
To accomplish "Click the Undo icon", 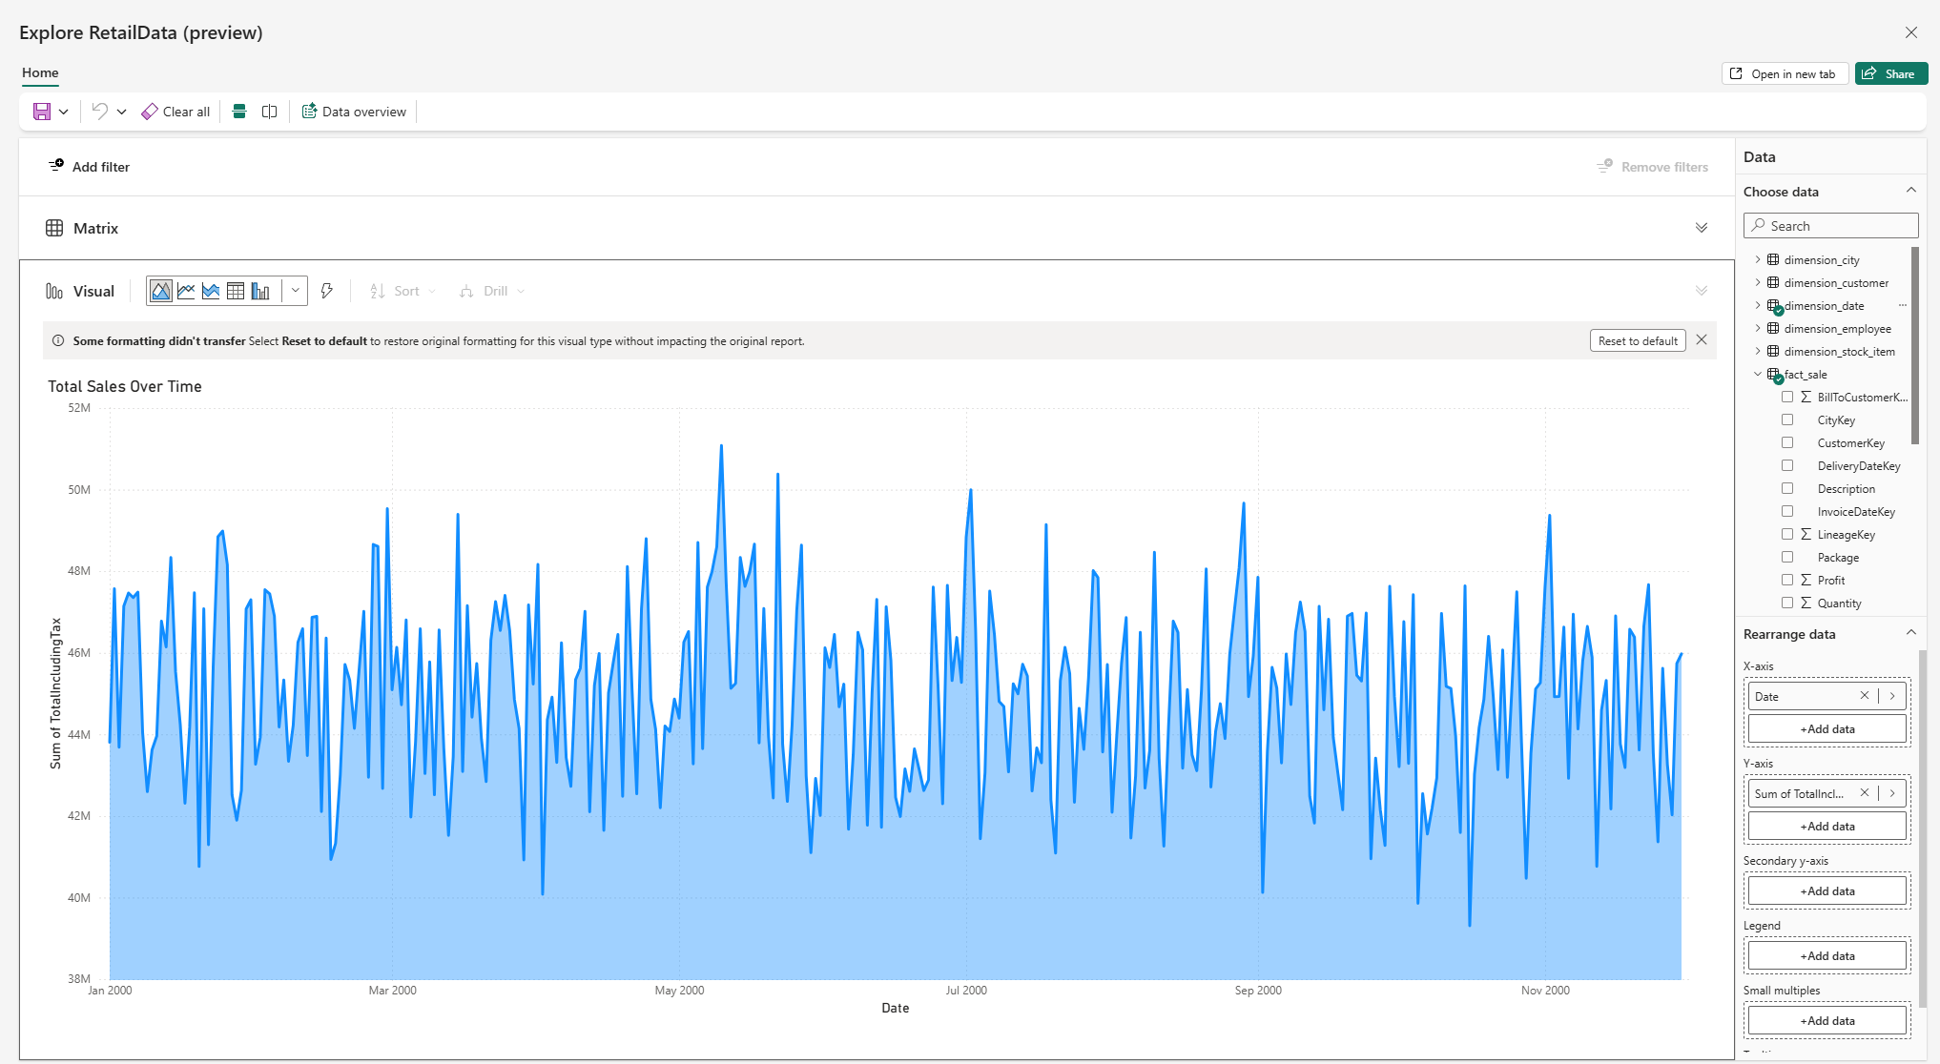I will tap(100, 111).
